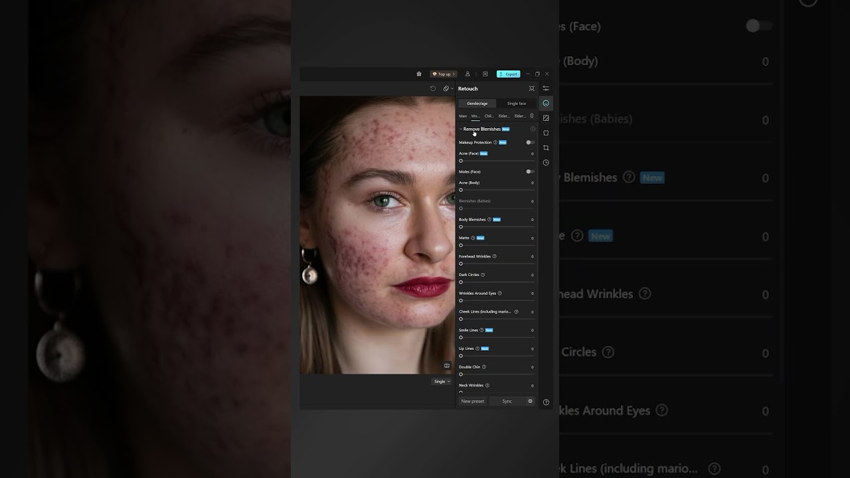
Task: Click the New preset button
Action: pos(473,401)
